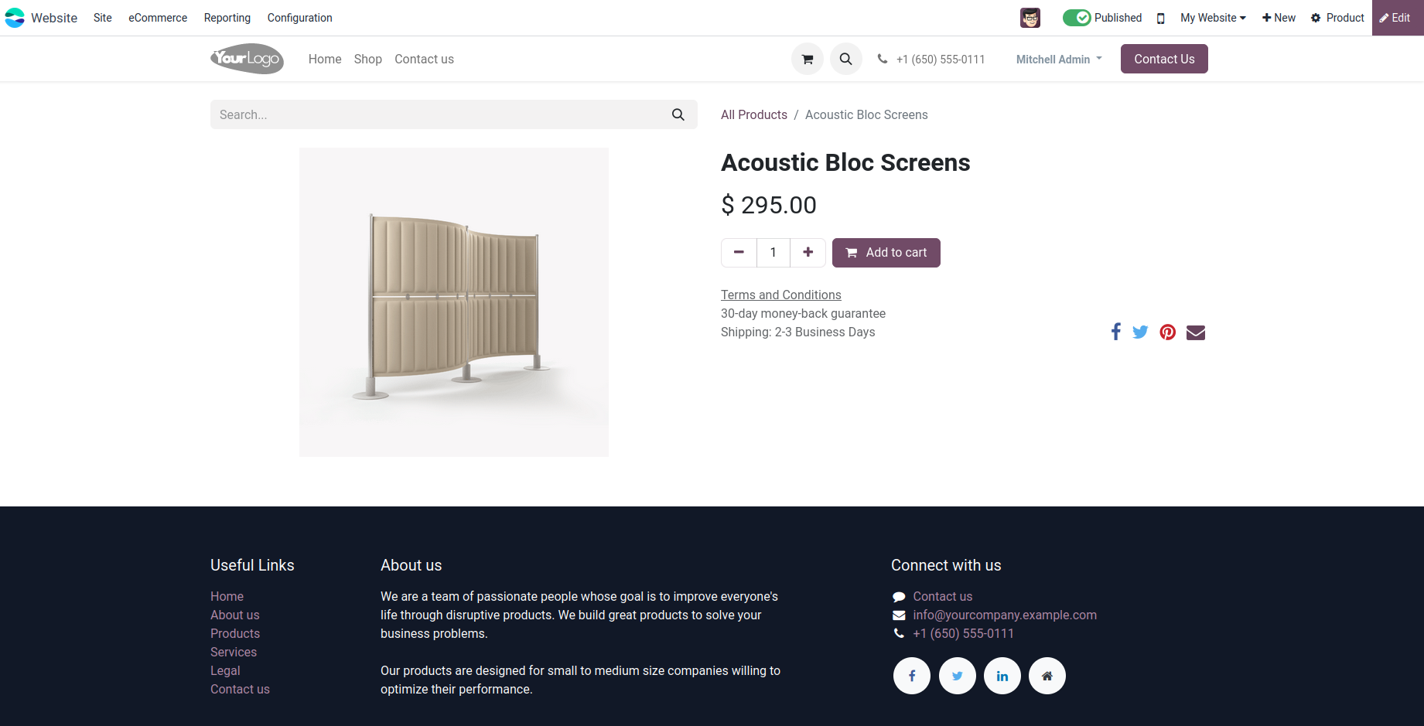
Task: Increase quantity with the plus button
Action: point(808,253)
